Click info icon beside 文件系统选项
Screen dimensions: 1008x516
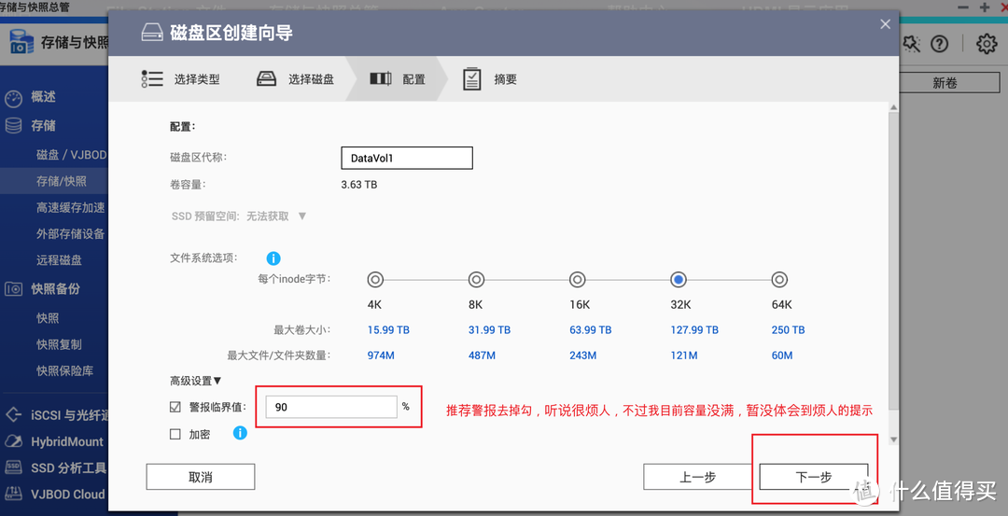click(273, 258)
